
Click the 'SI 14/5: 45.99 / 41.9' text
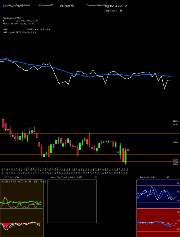(27, 21)
